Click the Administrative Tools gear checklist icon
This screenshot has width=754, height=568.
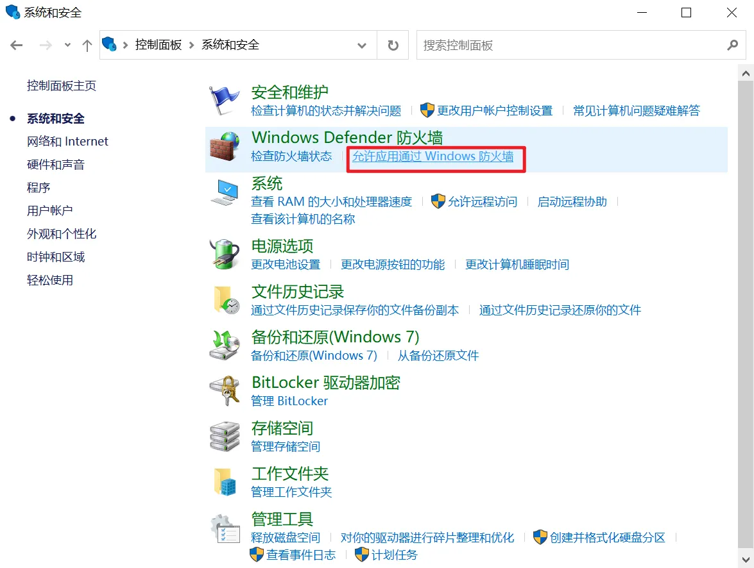tap(225, 529)
